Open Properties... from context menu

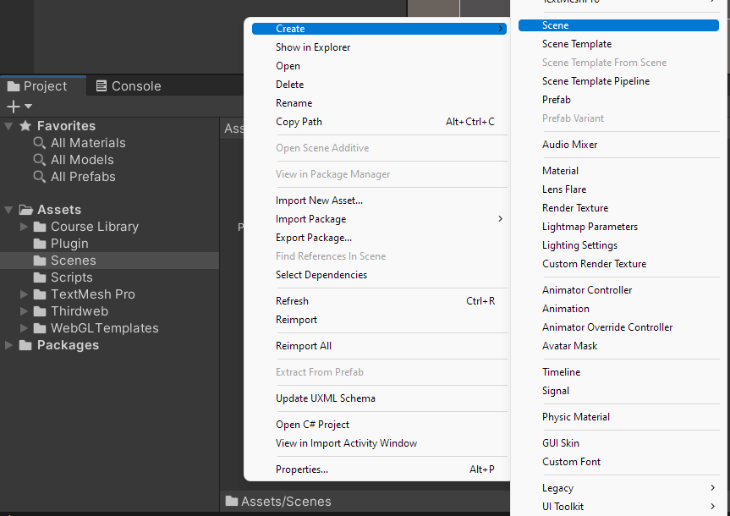click(x=380, y=469)
